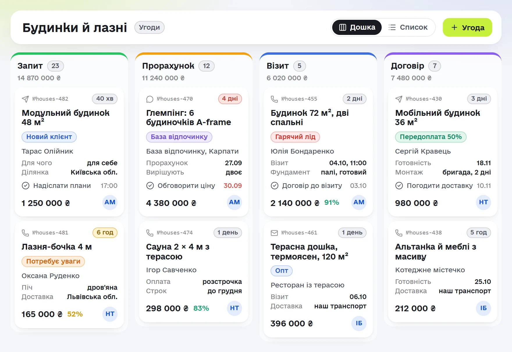Viewport: 512px width, 352px height.
Task: Click the 6 год age badge on houses-481
Action: tap(105, 233)
